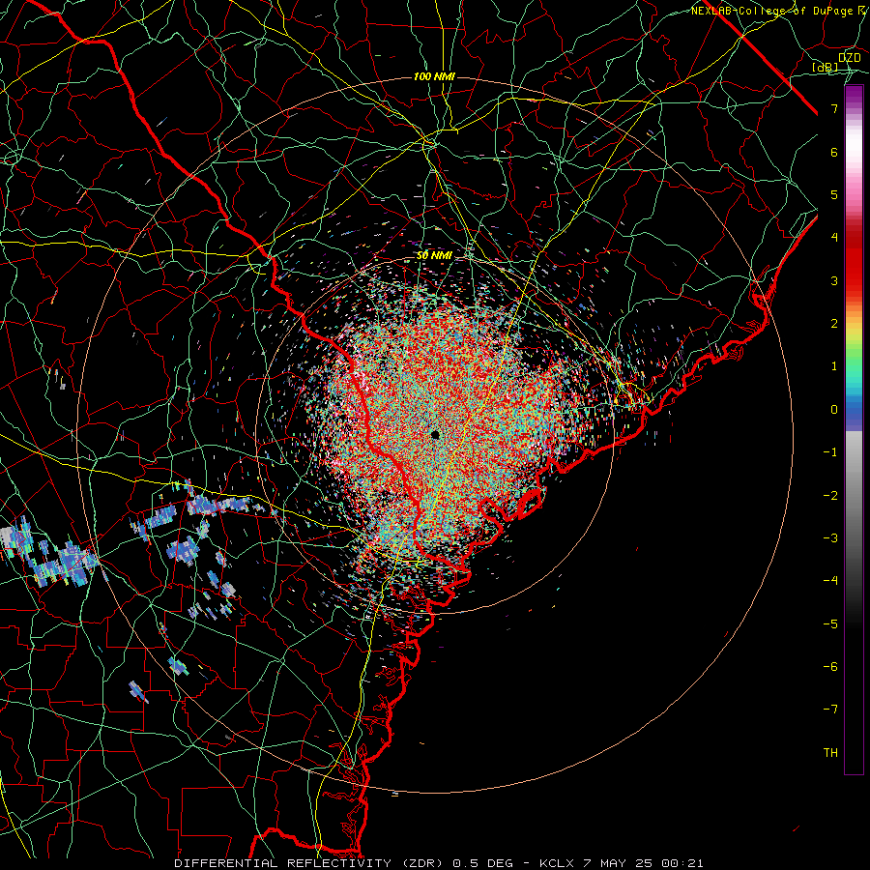Click the KCLX station ID in caption
The image size is (870, 870).
(x=556, y=863)
